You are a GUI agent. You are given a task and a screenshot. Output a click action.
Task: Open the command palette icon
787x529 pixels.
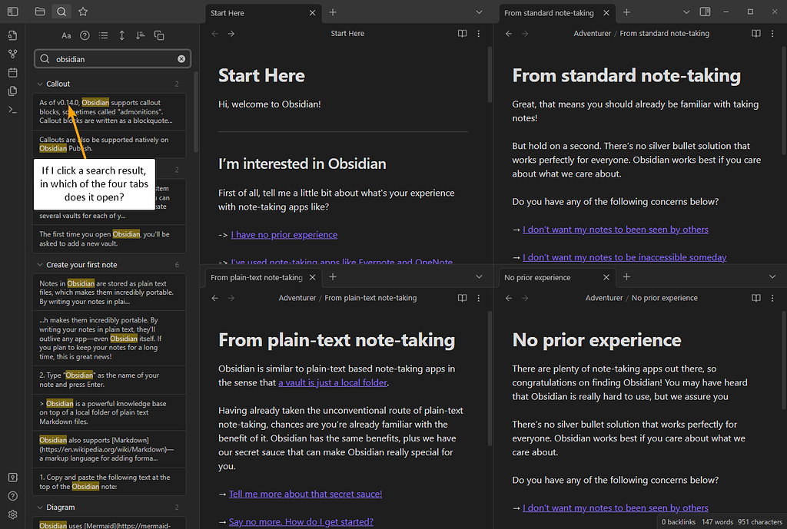[12, 109]
